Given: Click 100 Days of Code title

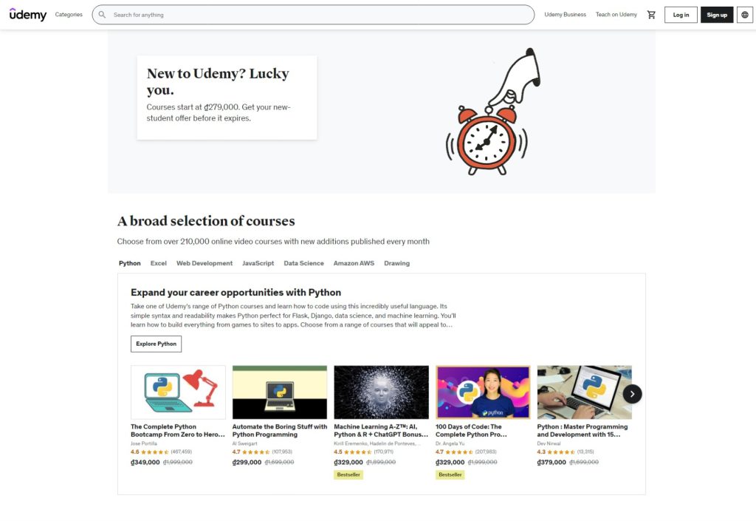Looking at the screenshot, I should click(471, 431).
